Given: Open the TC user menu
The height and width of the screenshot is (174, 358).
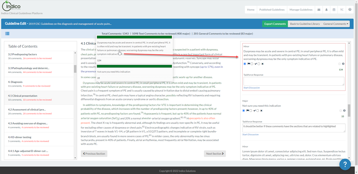Looking at the screenshot, I should click(x=342, y=9).
